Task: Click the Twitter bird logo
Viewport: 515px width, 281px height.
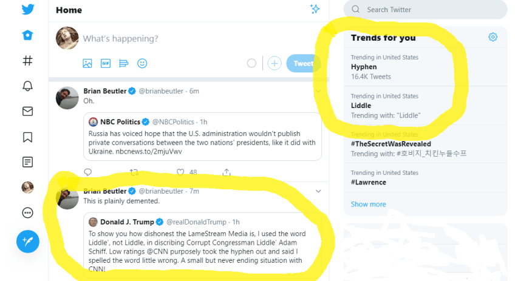Action: (x=27, y=10)
